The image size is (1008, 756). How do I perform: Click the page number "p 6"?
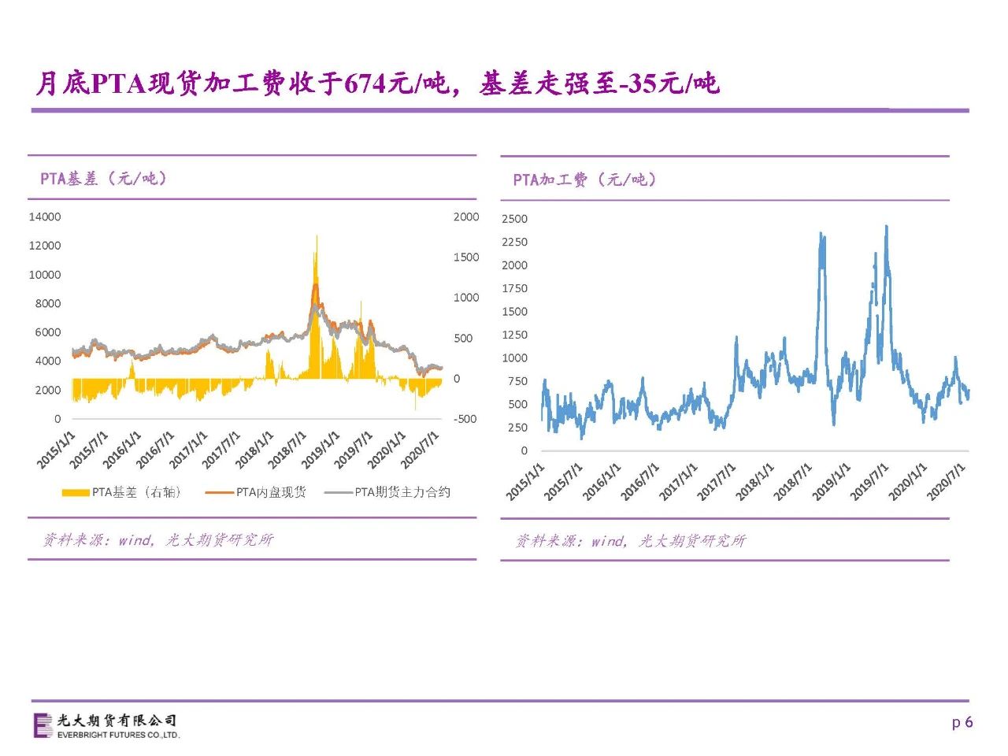(962, 722)
